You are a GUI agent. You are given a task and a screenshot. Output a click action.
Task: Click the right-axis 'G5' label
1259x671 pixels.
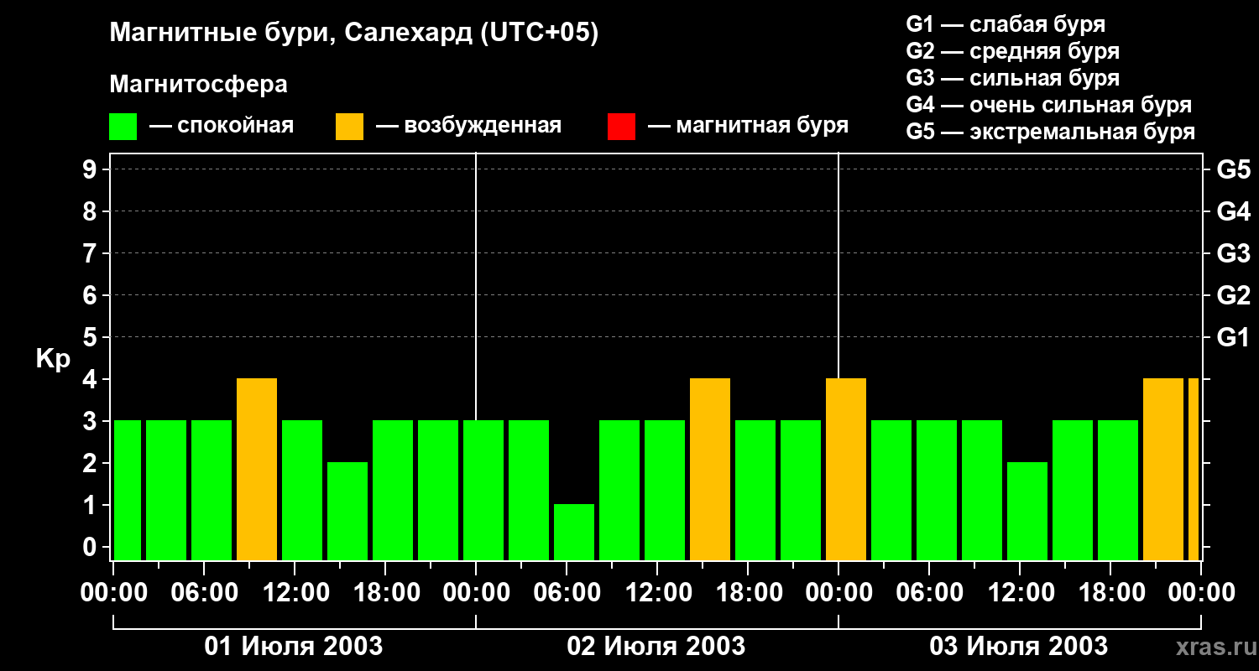click(x=1233, y=169)
